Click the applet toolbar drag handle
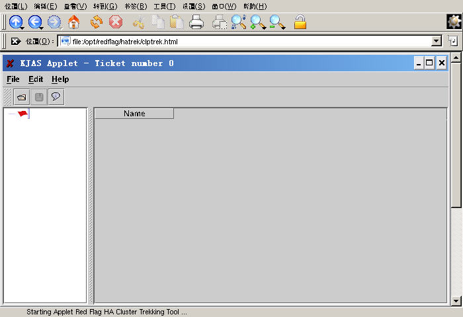 pyautogui.click(x=8, y=97)
